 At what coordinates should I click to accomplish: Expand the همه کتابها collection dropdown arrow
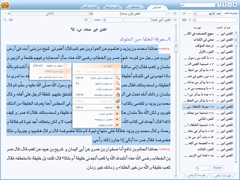click(195, 14)
